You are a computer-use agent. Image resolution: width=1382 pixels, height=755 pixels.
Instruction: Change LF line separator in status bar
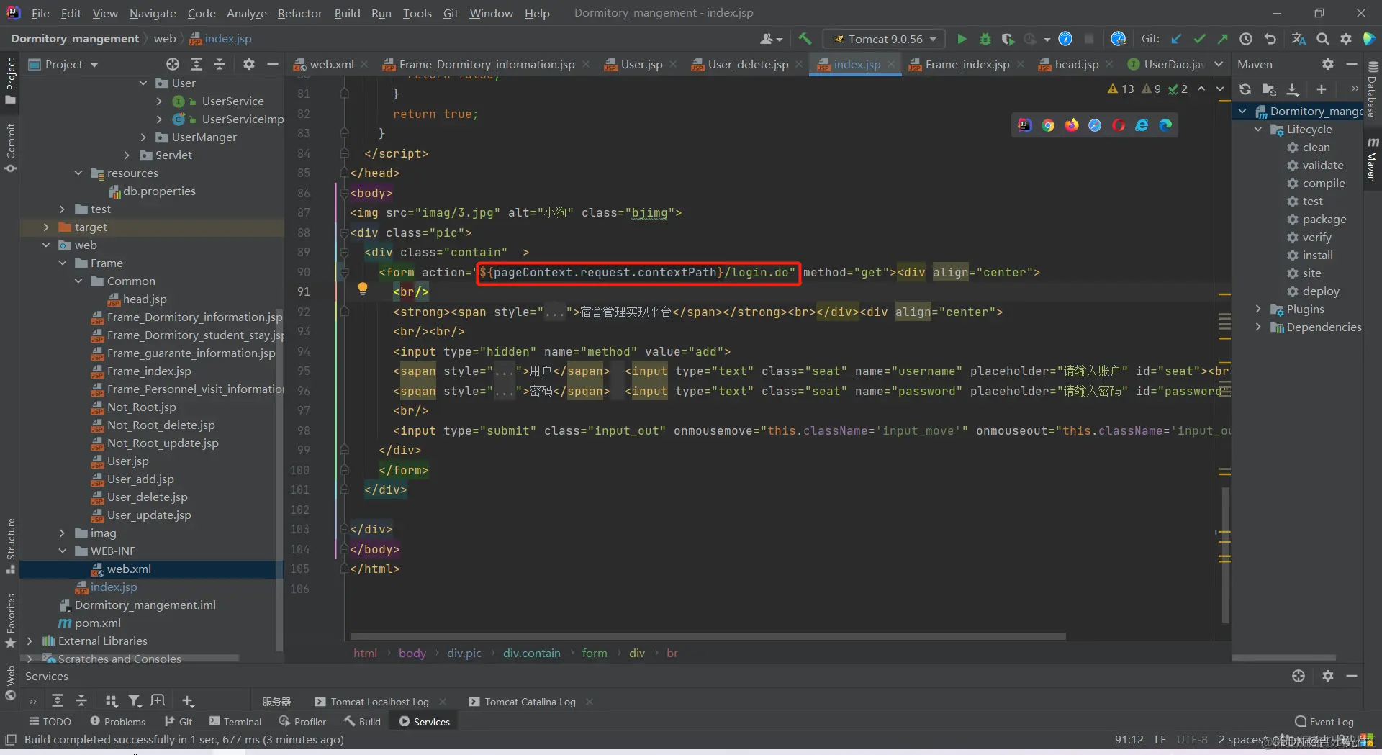pos(1160,740)
